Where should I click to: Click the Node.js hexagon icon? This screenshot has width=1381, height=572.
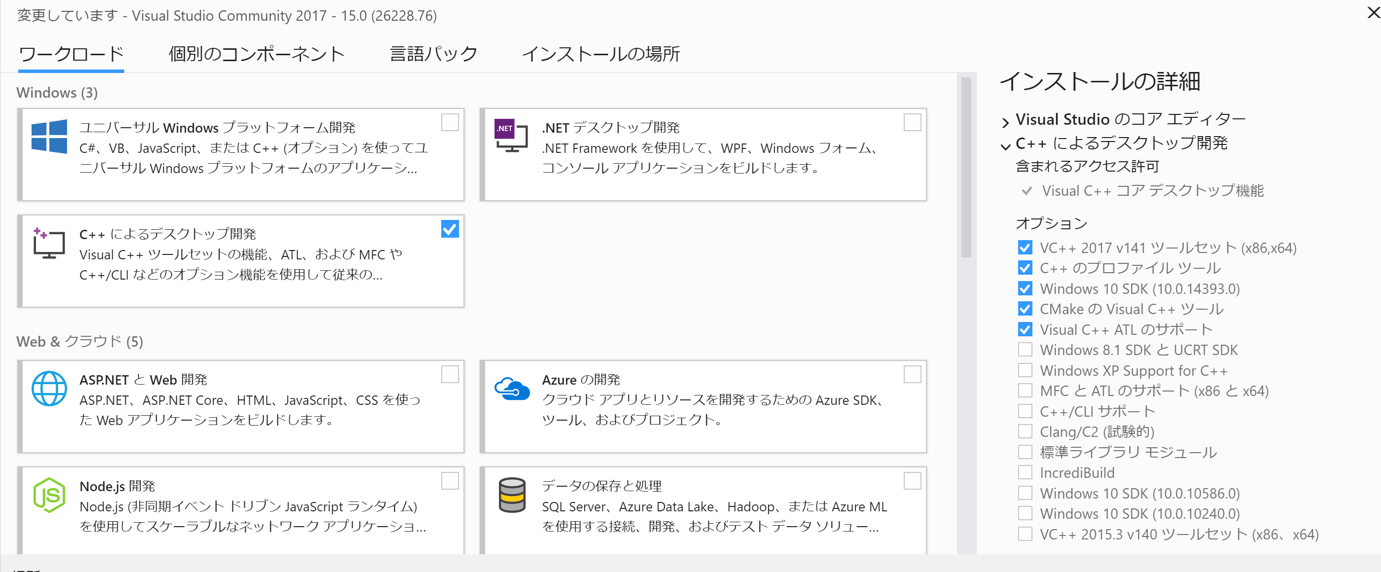49,495
